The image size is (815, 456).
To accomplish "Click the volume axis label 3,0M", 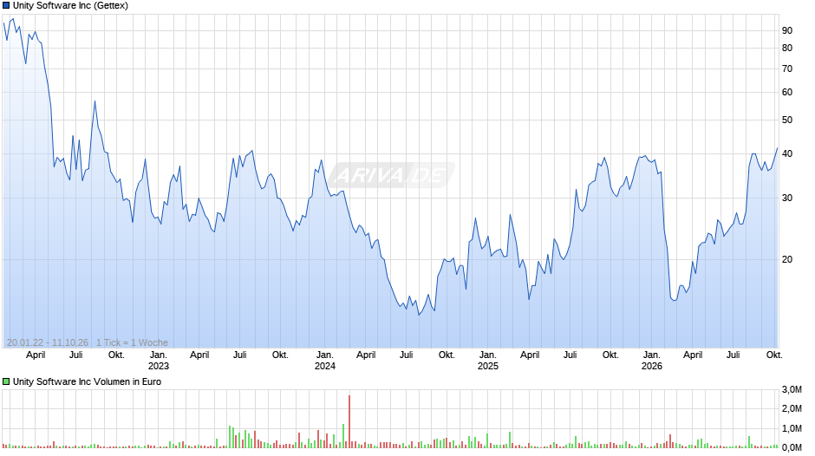I will tap(792, 389).
